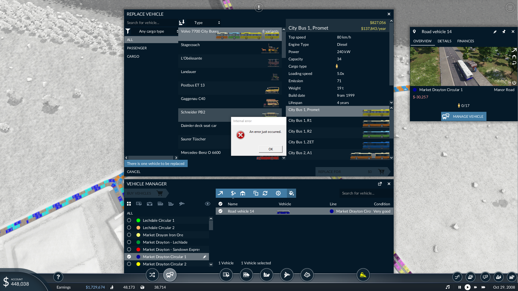Open the FINANCES tab in vehicle window

pyautogui.click(x=465, y=41)
